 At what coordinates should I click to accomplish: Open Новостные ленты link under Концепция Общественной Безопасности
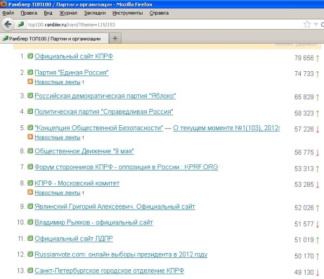click(57, 138)
